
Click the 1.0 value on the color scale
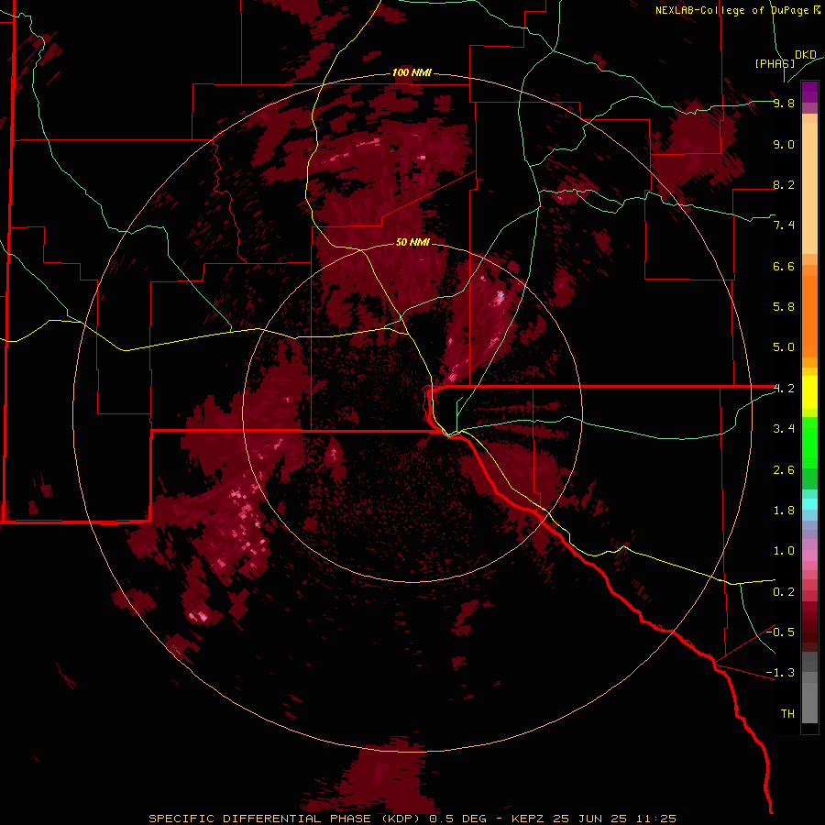(x=784, y=550)
